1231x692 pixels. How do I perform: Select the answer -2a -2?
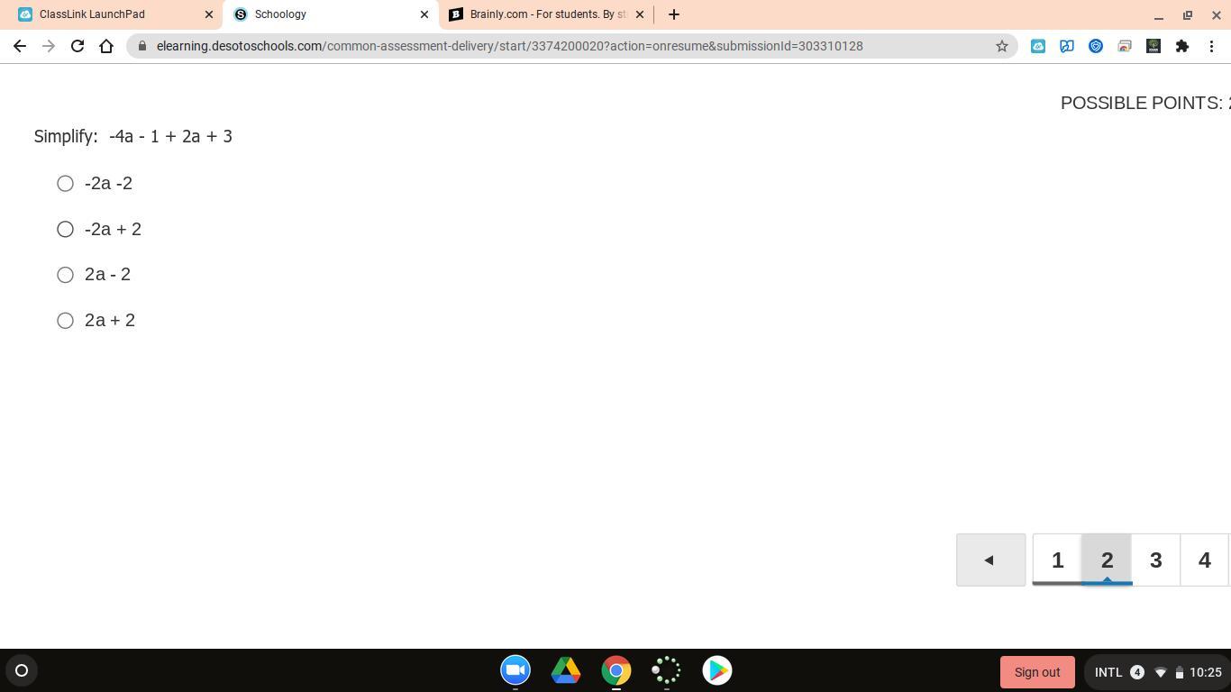(x=65, y=184)
